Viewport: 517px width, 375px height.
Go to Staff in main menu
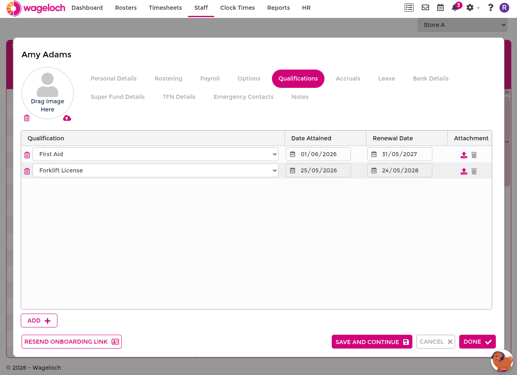[x=201, y=8]
